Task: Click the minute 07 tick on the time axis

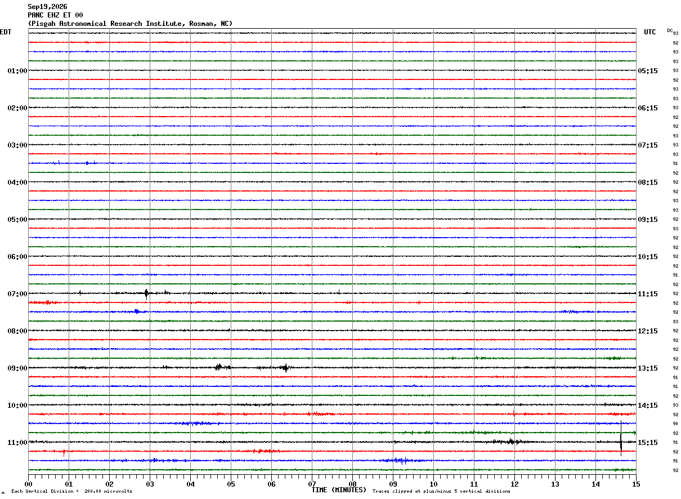Action: click(312, 483)
